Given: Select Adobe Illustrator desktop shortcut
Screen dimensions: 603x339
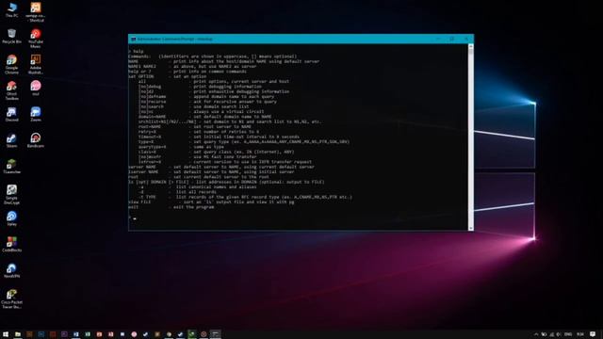Looking at the screenshot, I should [x=36, y=64].
